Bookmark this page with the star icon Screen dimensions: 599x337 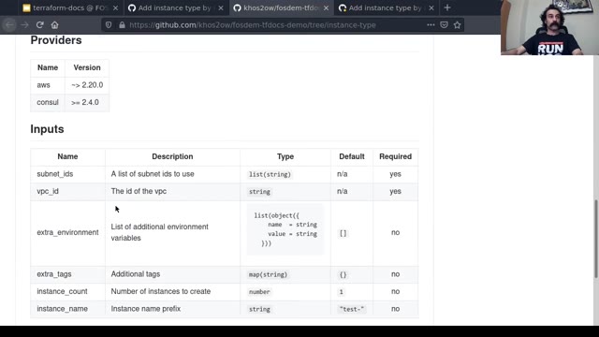pos(458,25)
